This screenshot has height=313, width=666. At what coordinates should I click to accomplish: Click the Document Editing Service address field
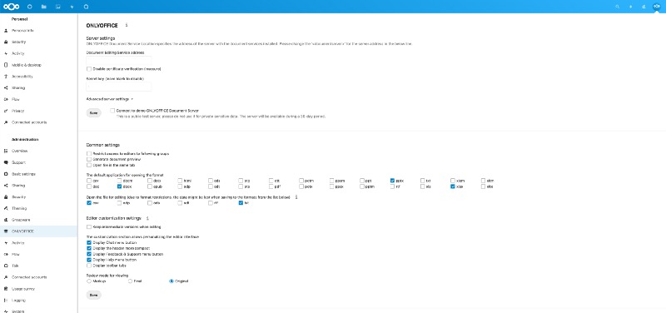[118, 61]
